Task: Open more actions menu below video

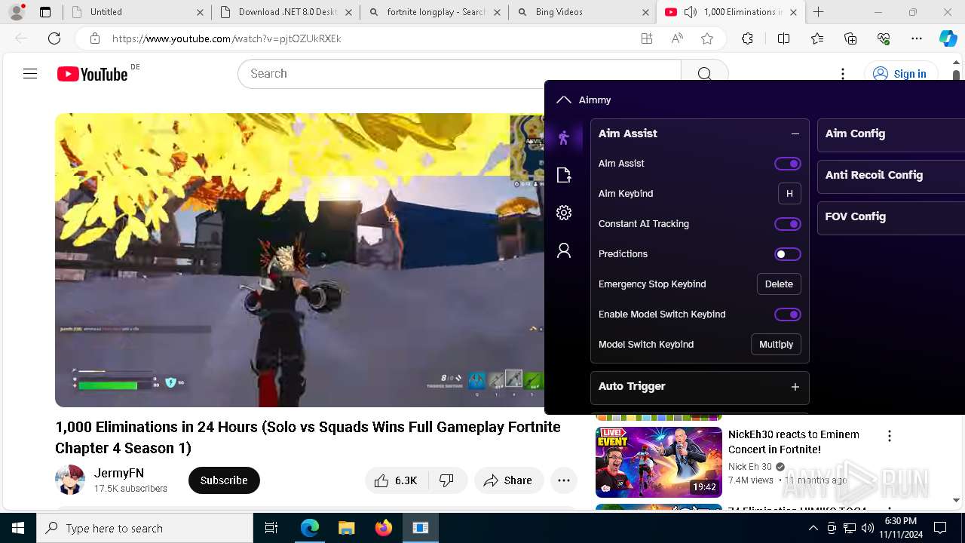Action: coord(564,480)
